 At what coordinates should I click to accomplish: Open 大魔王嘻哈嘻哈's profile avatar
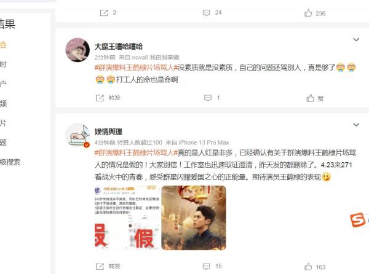click(77, 50)
